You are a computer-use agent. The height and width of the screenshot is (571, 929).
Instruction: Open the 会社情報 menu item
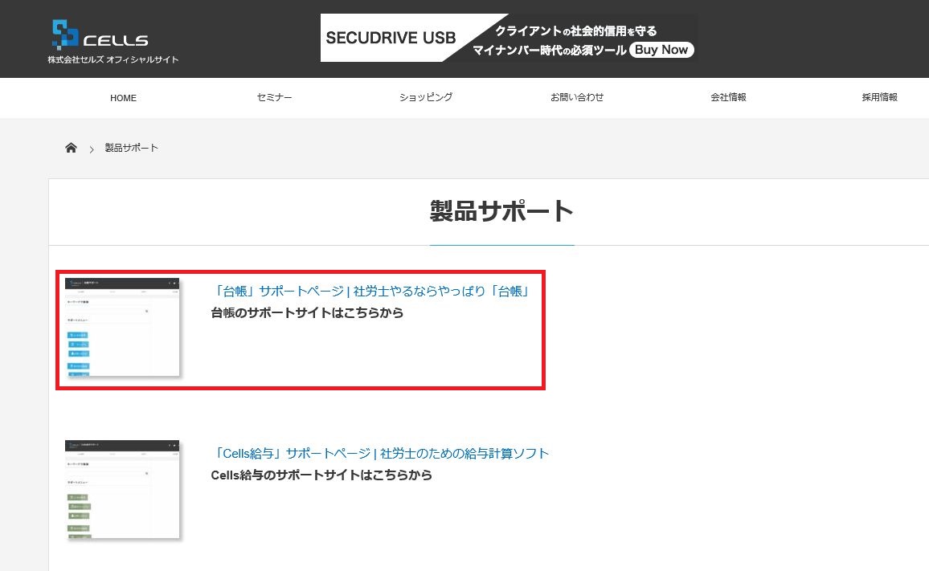coord(728,97)
